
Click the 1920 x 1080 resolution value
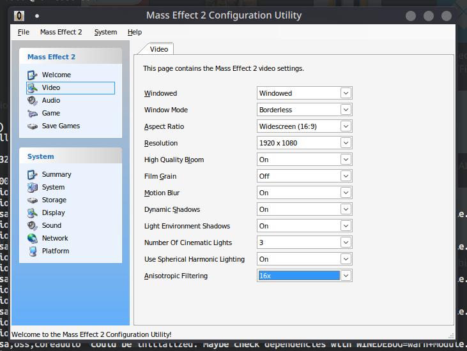pyautogui.click(x=278, y=143)
